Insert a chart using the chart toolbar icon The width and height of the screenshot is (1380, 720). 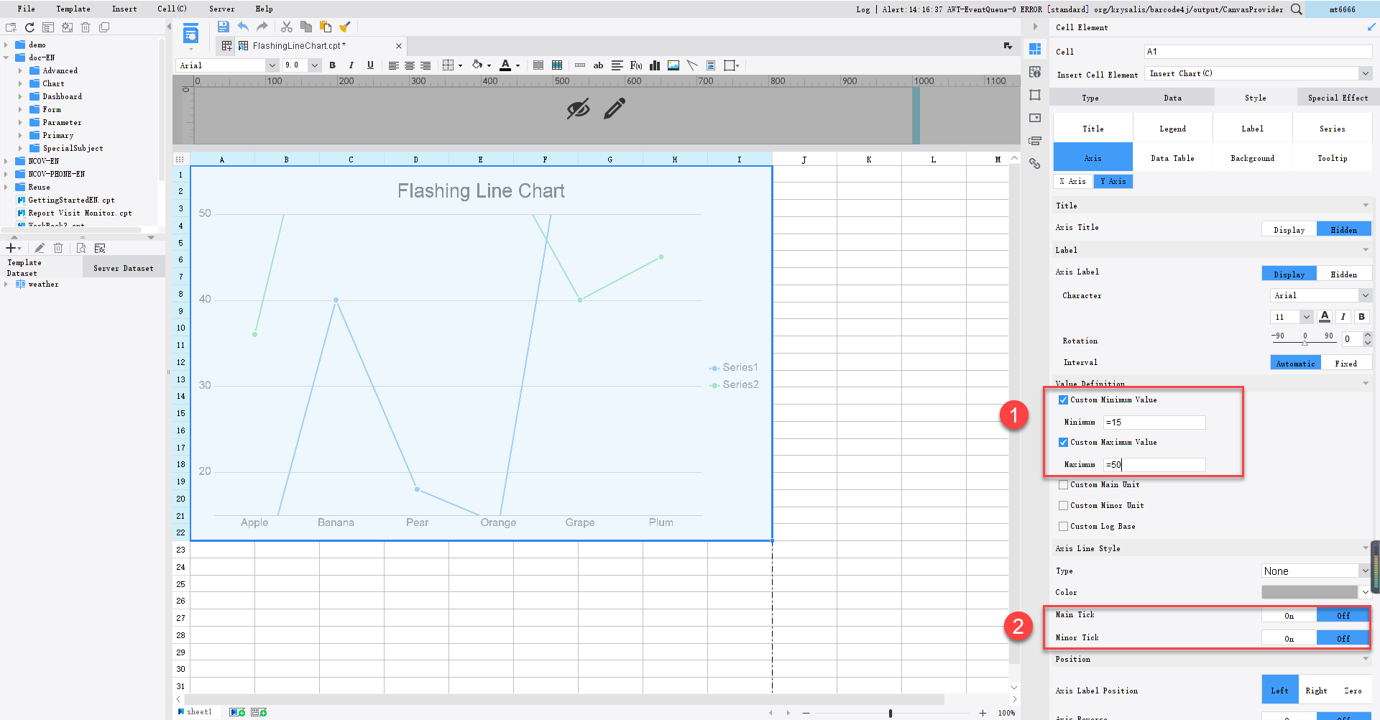[654, 65]
